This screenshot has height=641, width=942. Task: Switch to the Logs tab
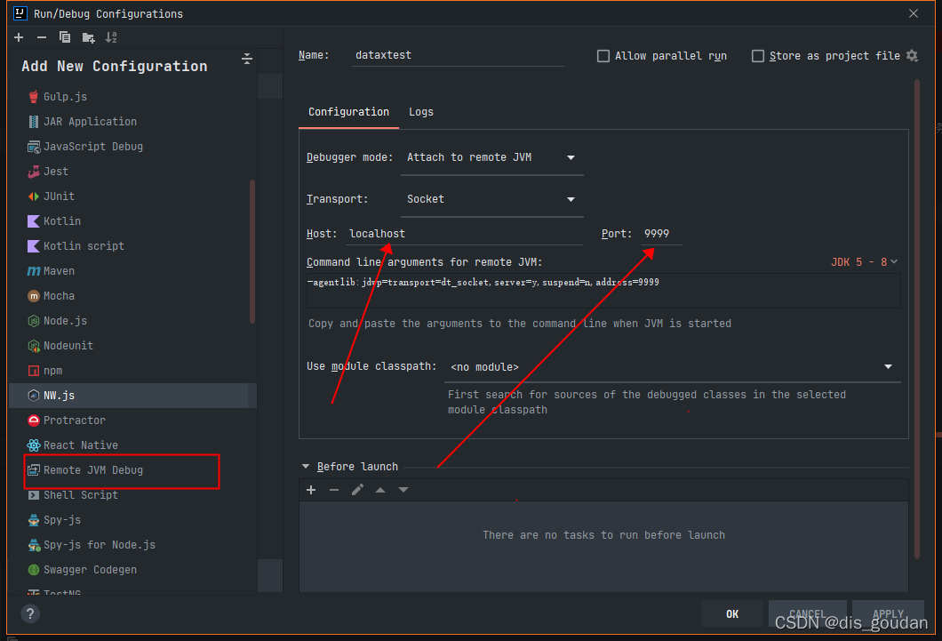(421, 112)
